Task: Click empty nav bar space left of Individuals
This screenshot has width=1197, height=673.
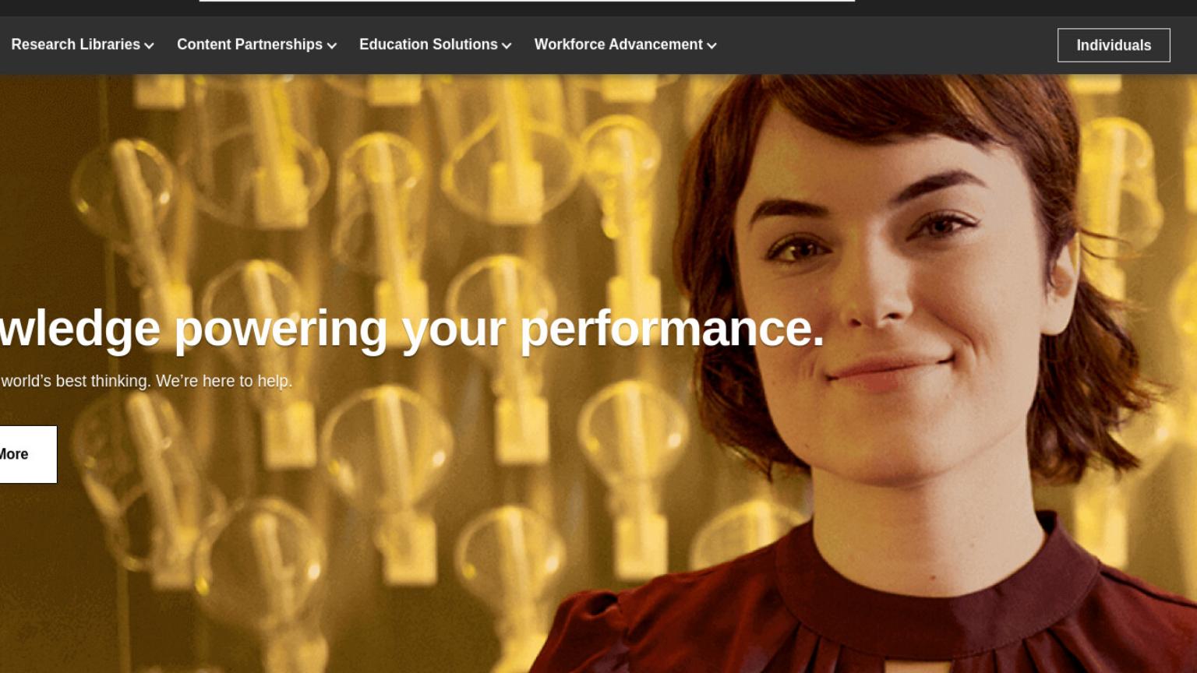Action: 888,45
